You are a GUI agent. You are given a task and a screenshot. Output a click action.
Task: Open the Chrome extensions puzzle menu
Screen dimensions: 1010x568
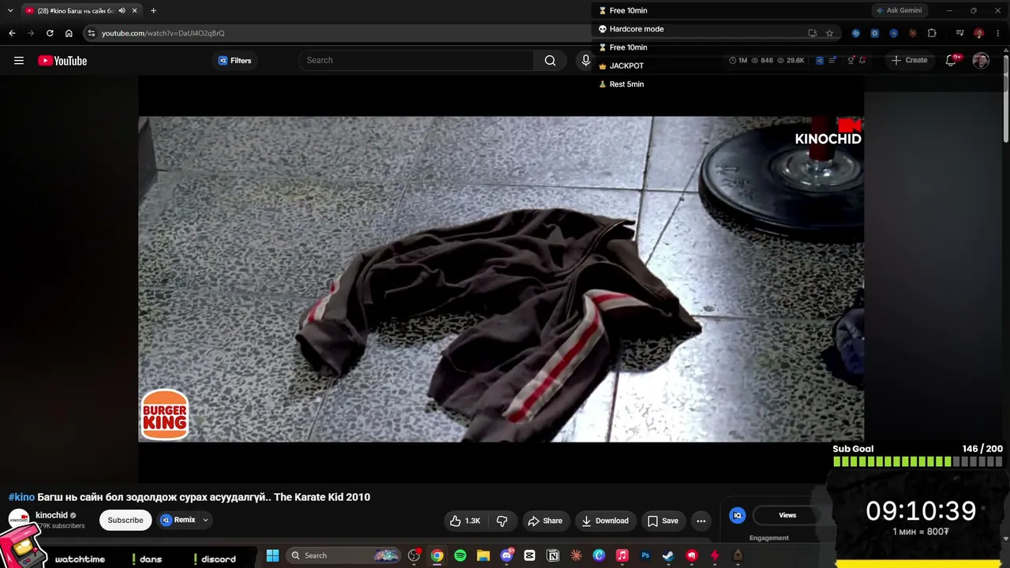point(932,33)
